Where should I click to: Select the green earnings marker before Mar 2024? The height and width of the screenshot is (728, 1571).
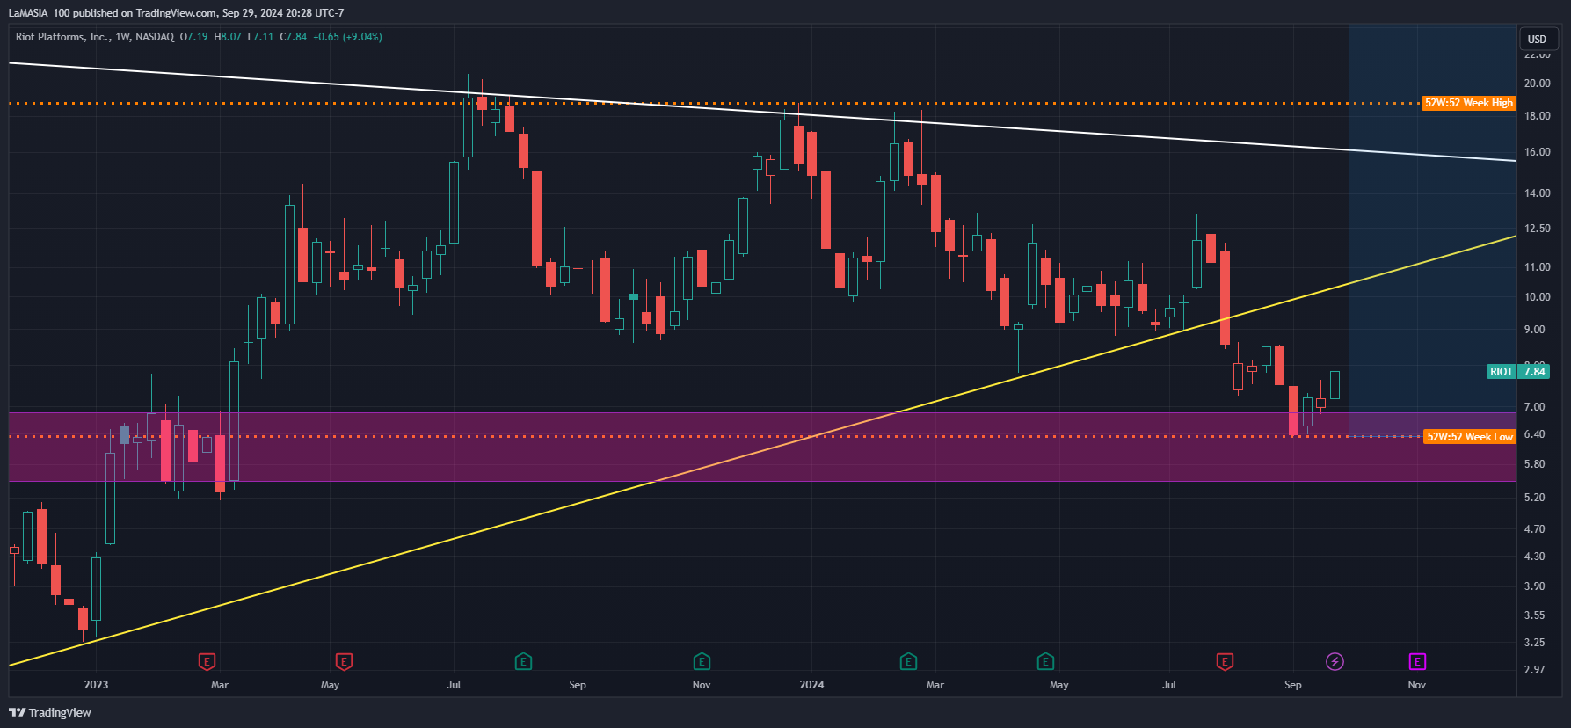pos(908,661)
